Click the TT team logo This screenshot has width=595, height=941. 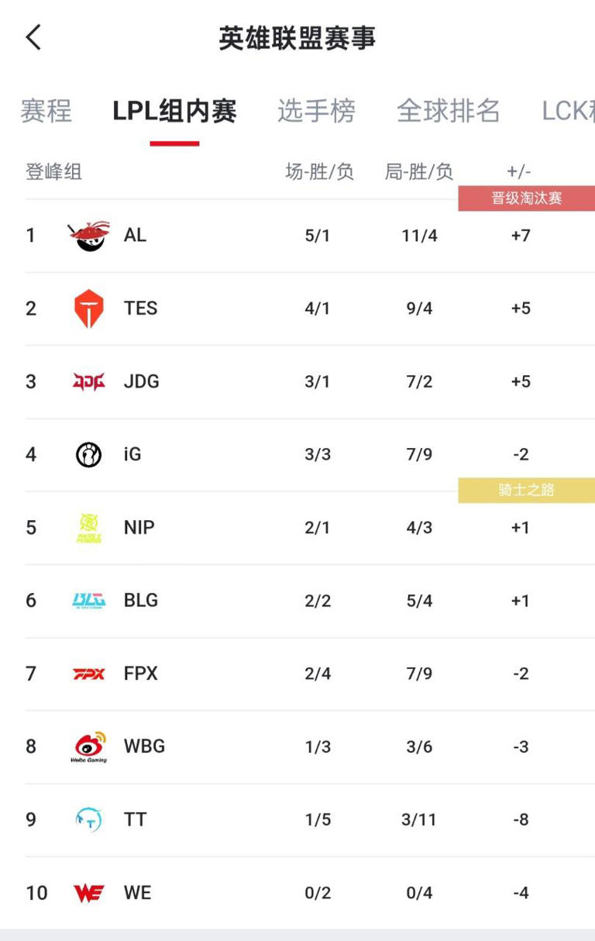coord(88,819)
